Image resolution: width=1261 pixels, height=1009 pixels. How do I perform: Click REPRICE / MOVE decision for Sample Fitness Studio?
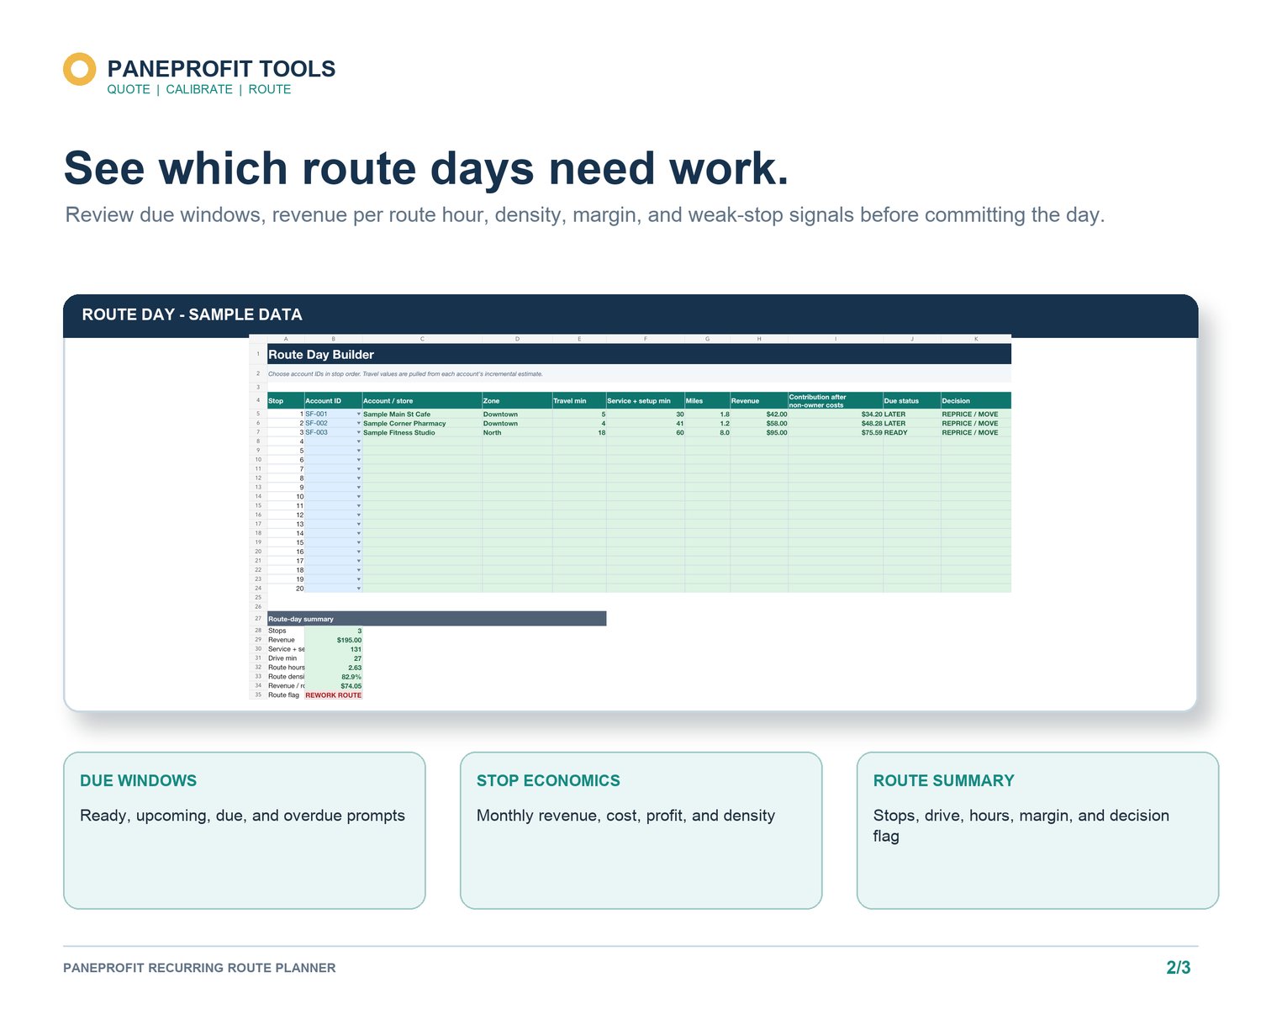coord(976,432)
